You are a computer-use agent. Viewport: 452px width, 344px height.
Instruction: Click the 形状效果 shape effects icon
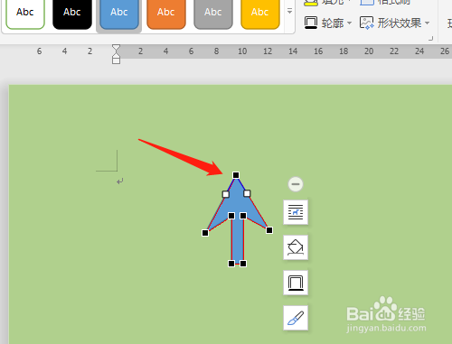click(366, 23)
